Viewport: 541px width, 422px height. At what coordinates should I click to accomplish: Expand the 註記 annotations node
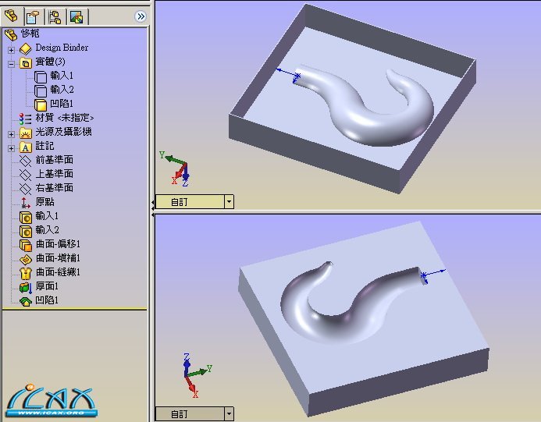11,148
